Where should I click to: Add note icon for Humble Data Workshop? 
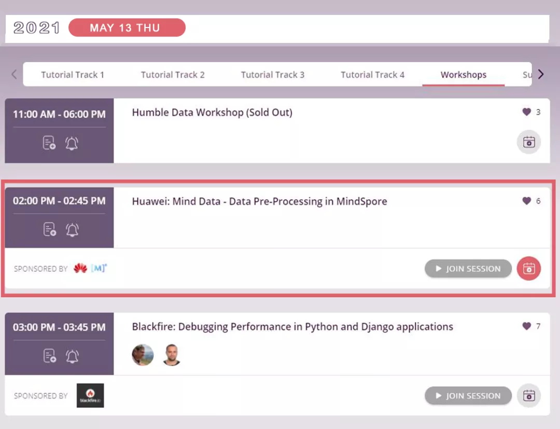tap(49, 144)
